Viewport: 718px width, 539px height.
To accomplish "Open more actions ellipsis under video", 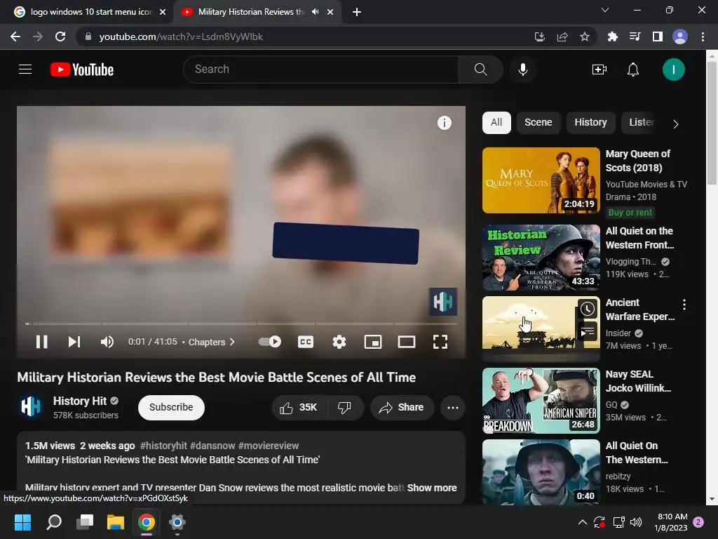I will tap(452, 408).
